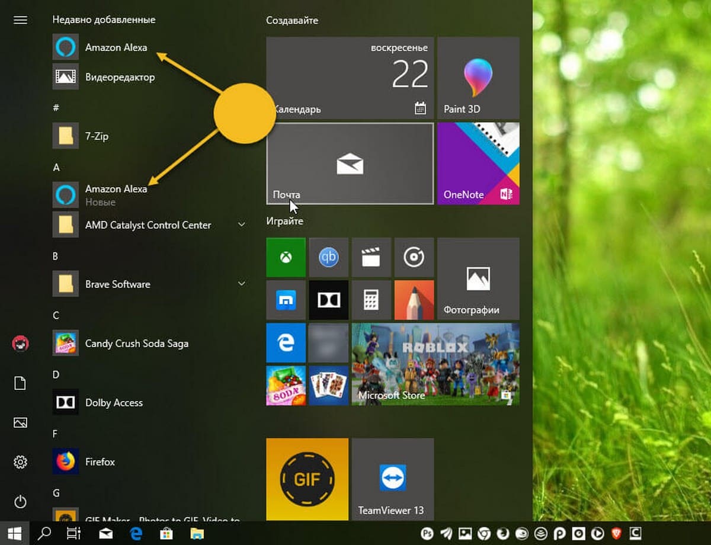
Task: Click the Brave Software folder icon
Action: click(65, 284)
